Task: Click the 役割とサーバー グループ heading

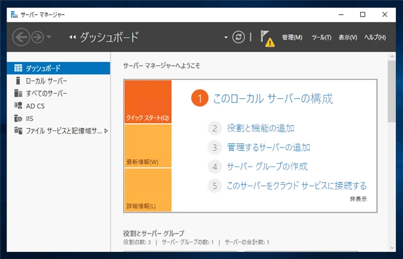Action: (153, 234)
